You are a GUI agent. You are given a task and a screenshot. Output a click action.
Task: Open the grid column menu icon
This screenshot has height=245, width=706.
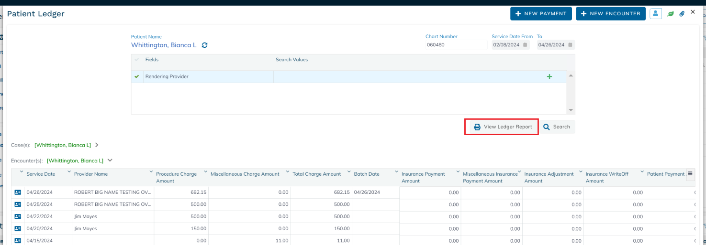coord(690,173)
